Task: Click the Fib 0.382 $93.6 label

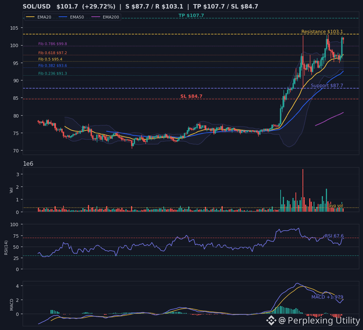Action: point(53,66)
